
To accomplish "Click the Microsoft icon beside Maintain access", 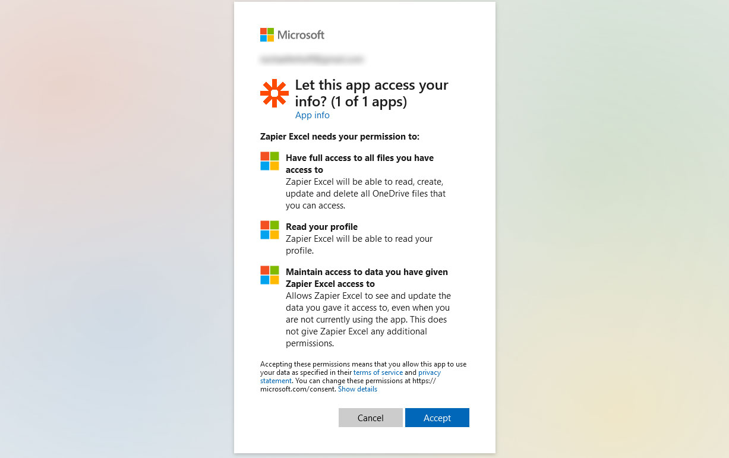I will point(270,275).
